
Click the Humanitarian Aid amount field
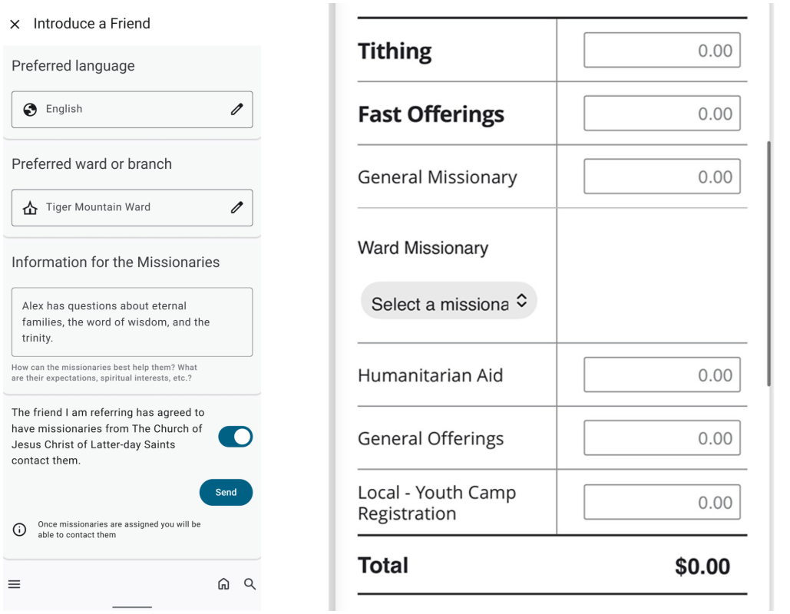pyautogui.click(x=662, y=375)
